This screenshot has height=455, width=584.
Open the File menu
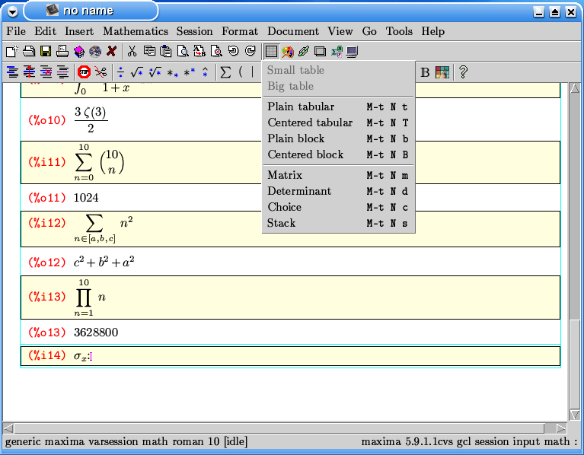(16, 31)
